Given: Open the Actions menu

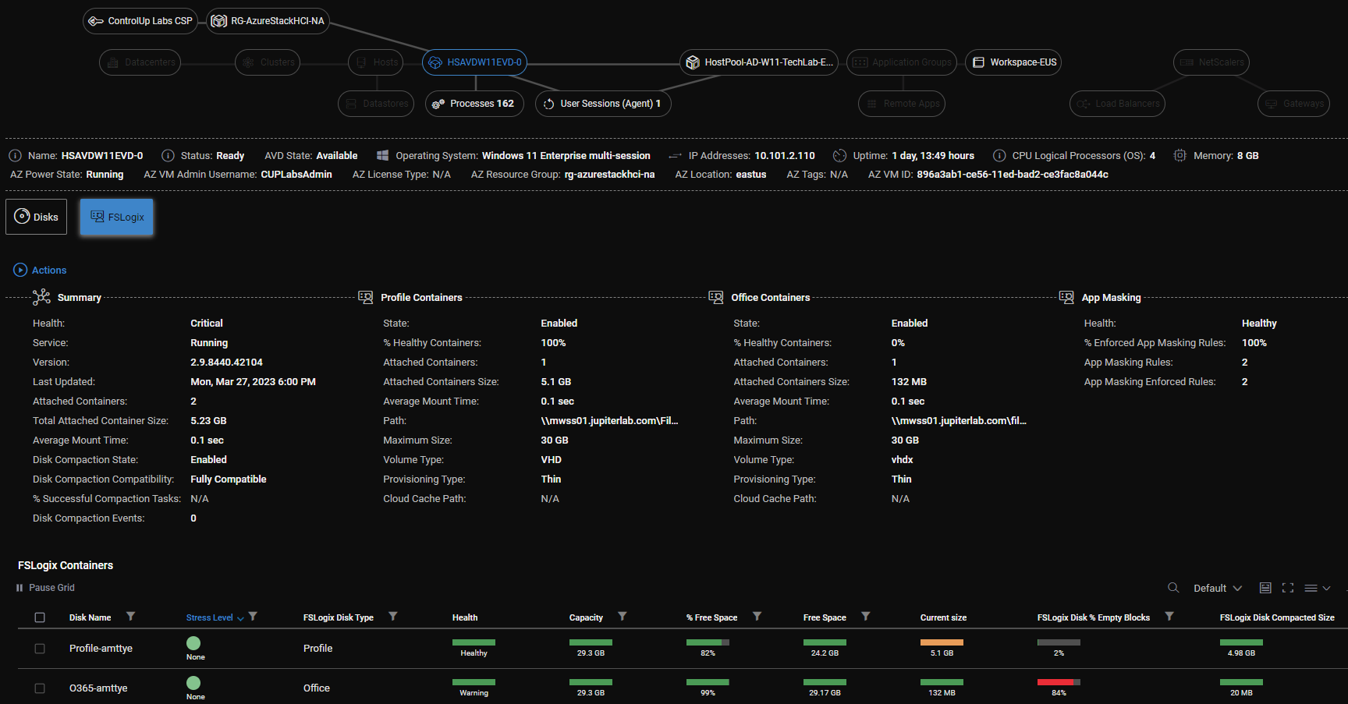Looking at the screenshot, I should click(39, 270).
